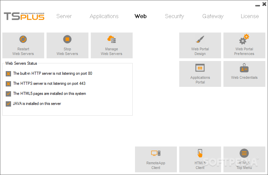This screenshot has width=268, height=175.
Task: Switch to the Applications tab
Action: 104,16
